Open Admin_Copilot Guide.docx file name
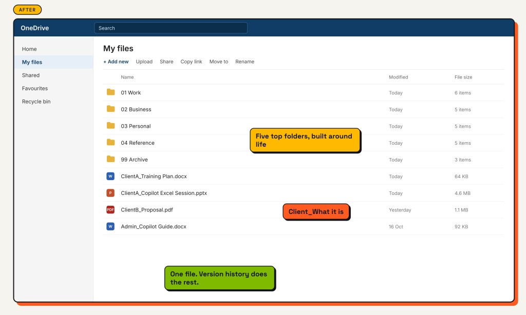 153,227
